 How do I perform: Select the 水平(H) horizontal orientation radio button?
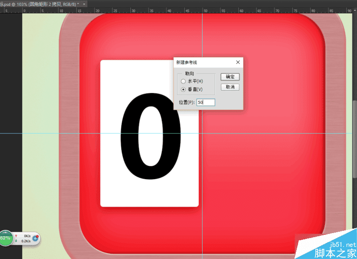[183, 81]
